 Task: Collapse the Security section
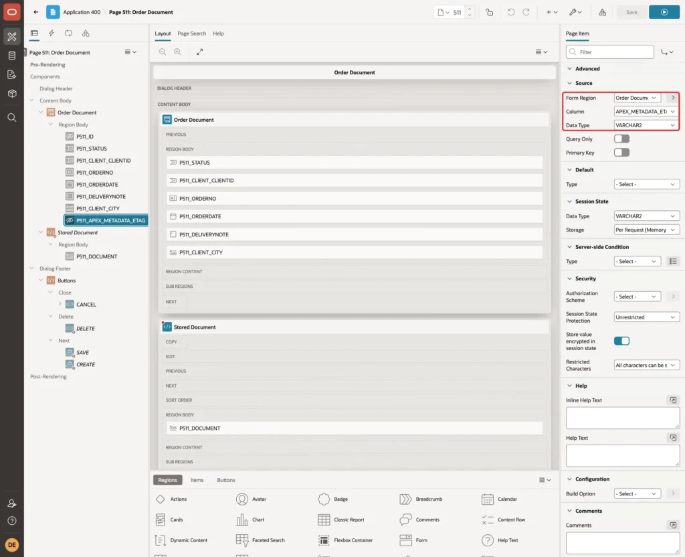tap(569, 278)
